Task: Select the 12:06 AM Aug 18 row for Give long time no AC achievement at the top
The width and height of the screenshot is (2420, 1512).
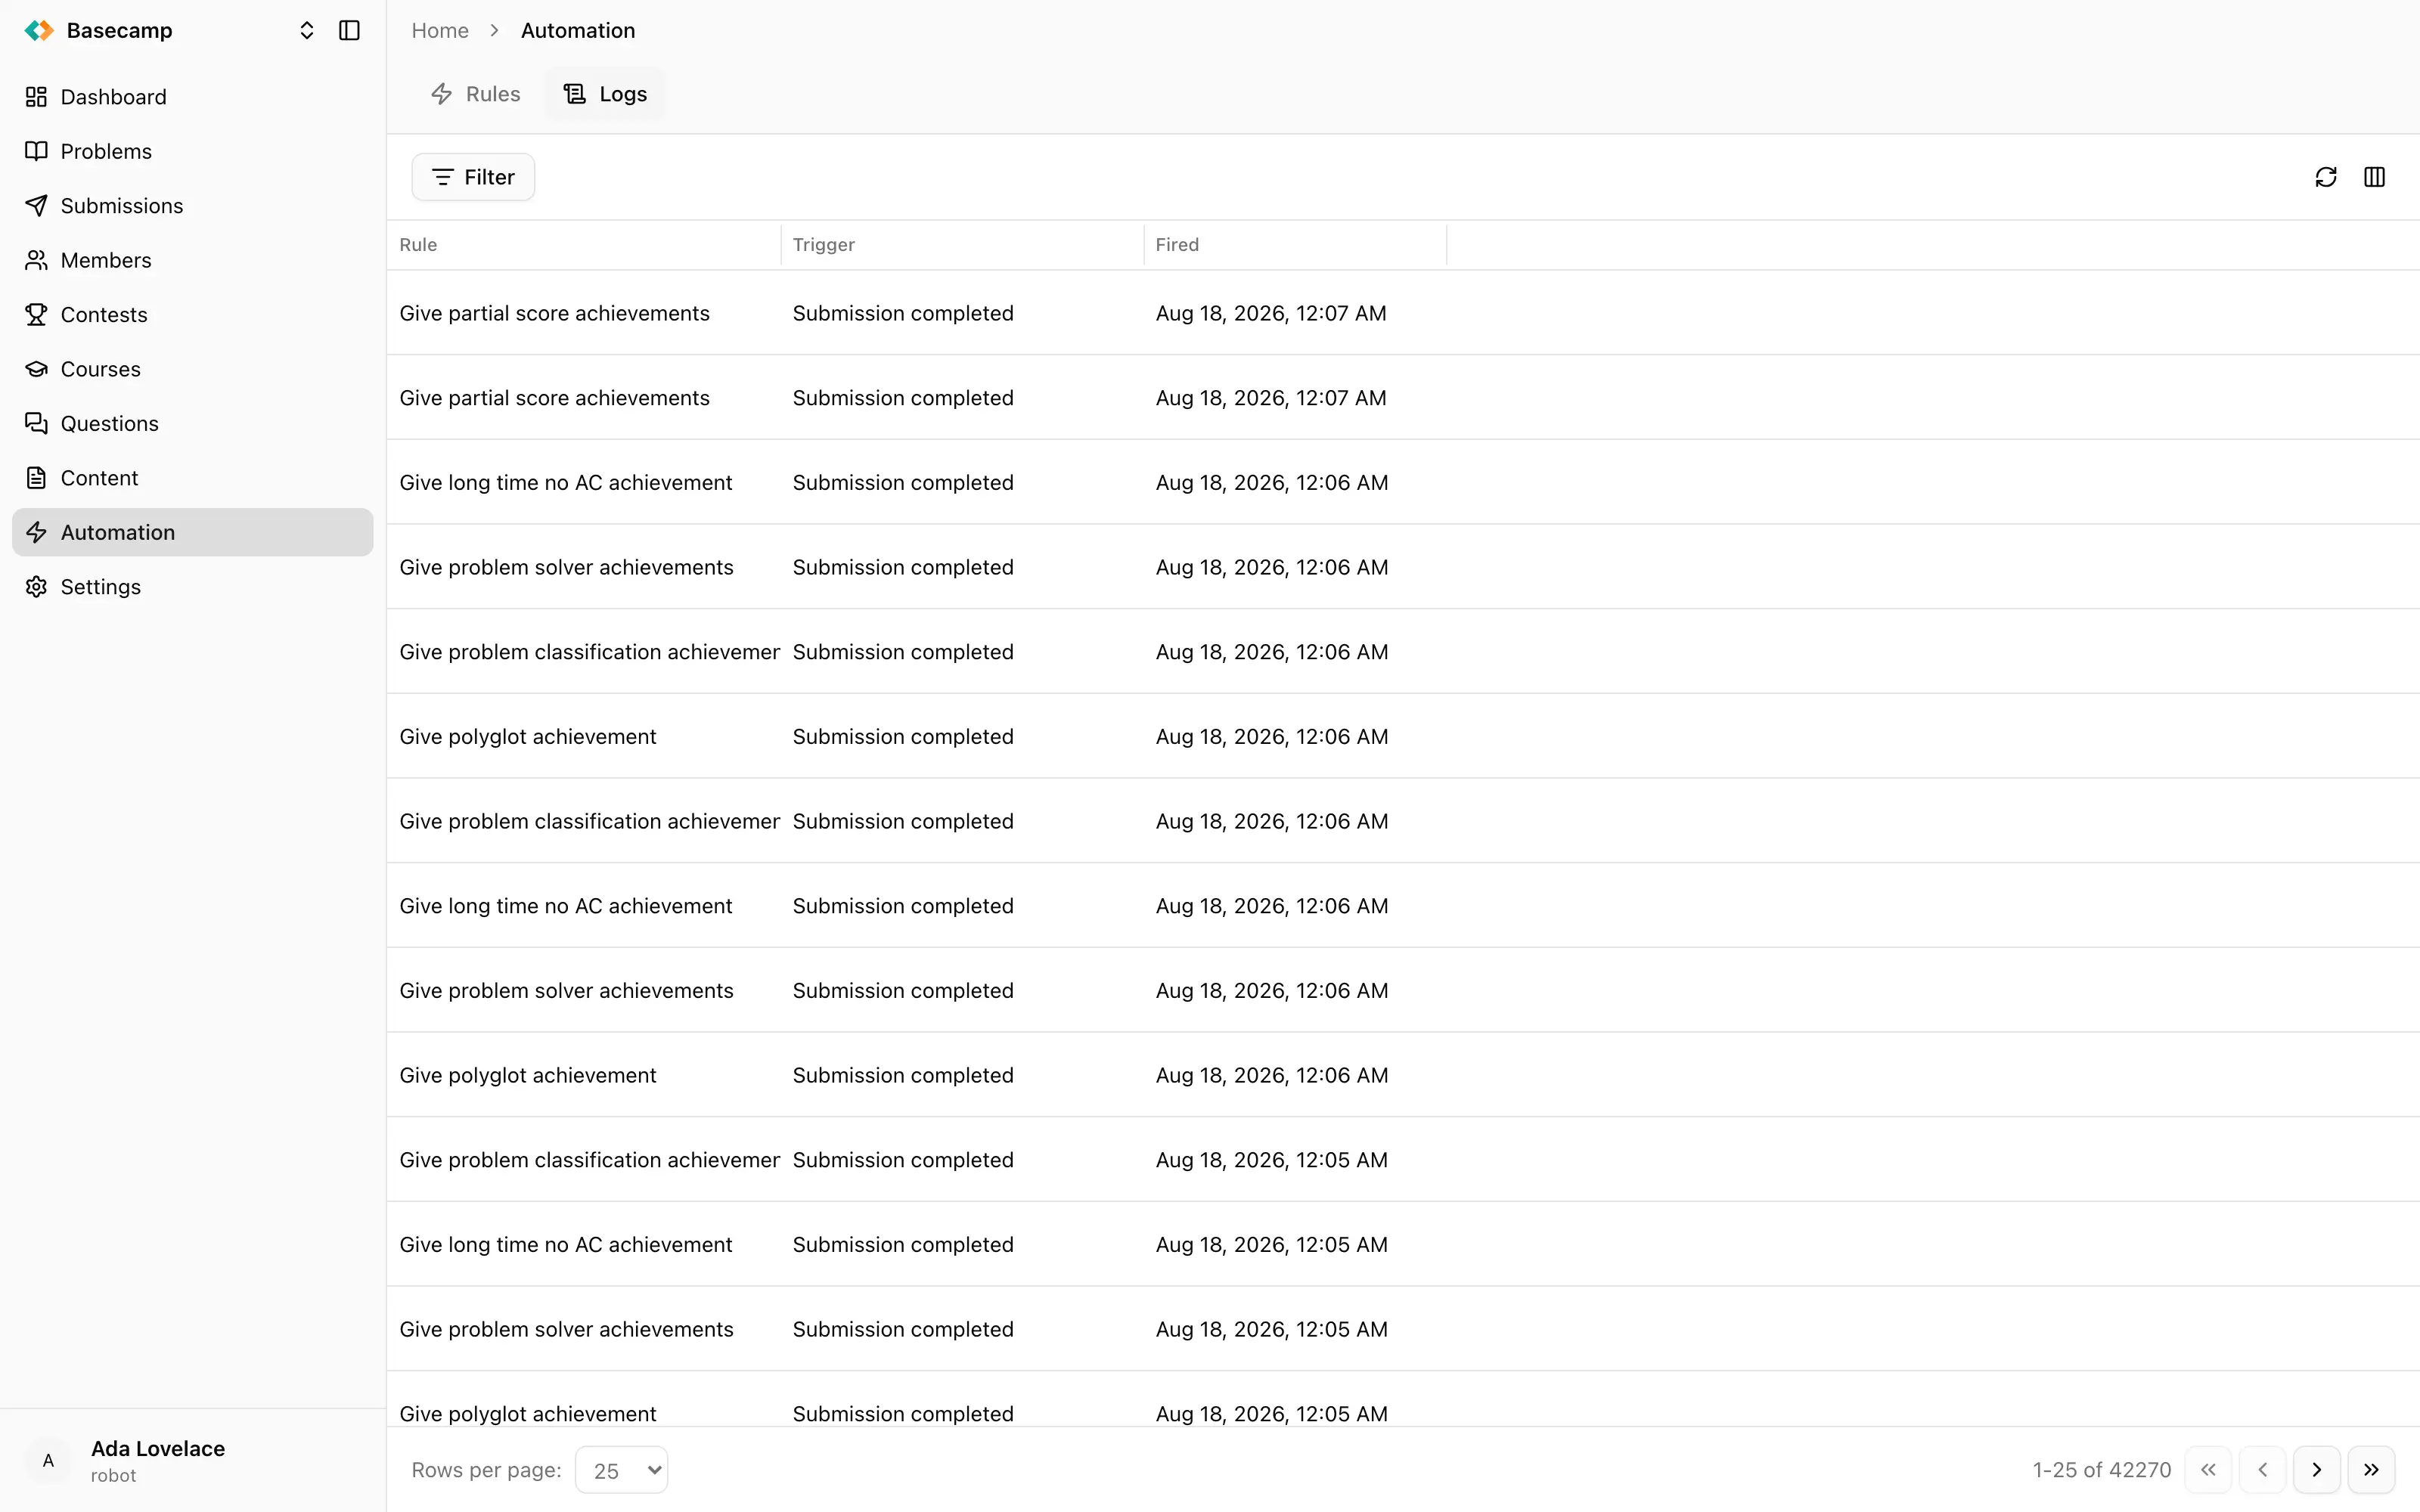Action: 1403,482
